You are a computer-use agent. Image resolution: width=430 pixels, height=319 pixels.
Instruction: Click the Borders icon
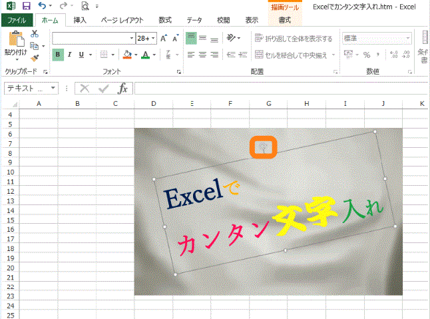104,55
